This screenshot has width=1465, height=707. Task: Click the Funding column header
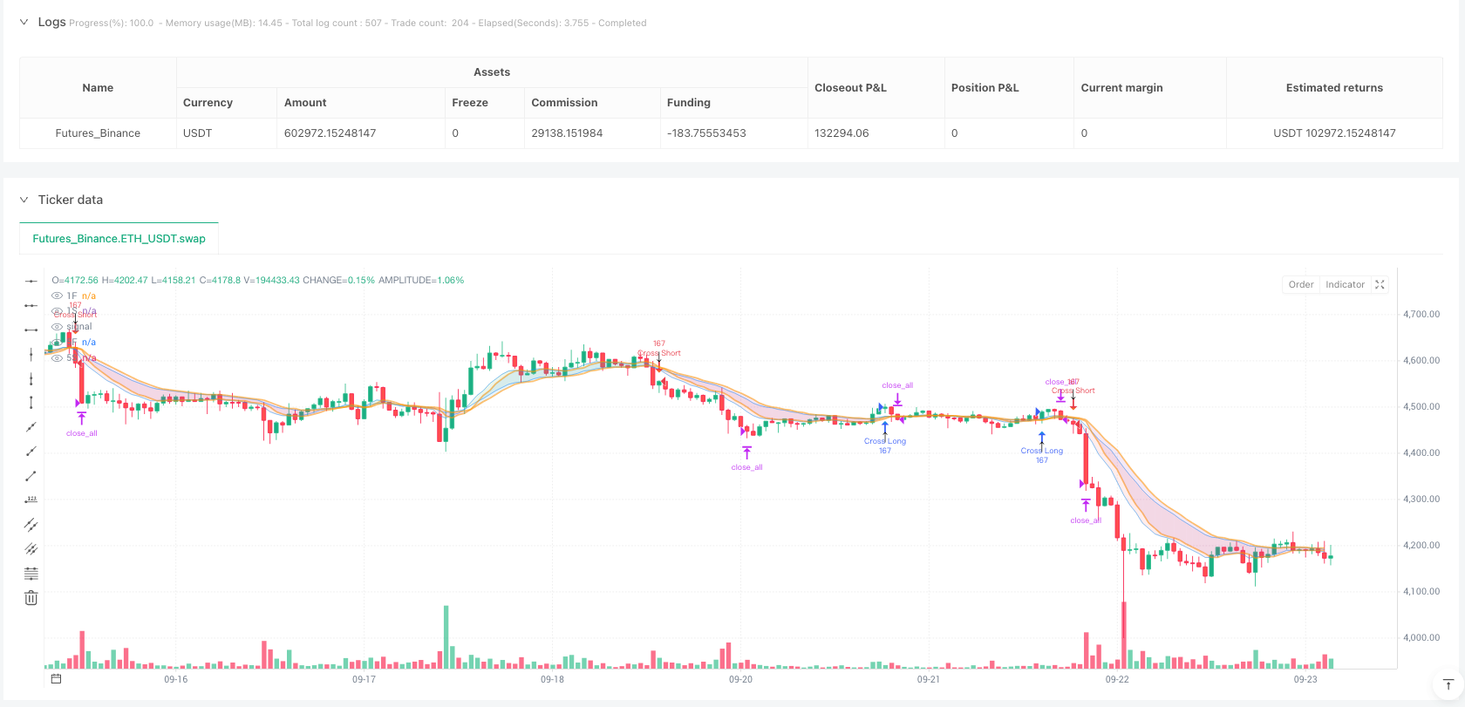pyautogui.click(x=733, y=103)
